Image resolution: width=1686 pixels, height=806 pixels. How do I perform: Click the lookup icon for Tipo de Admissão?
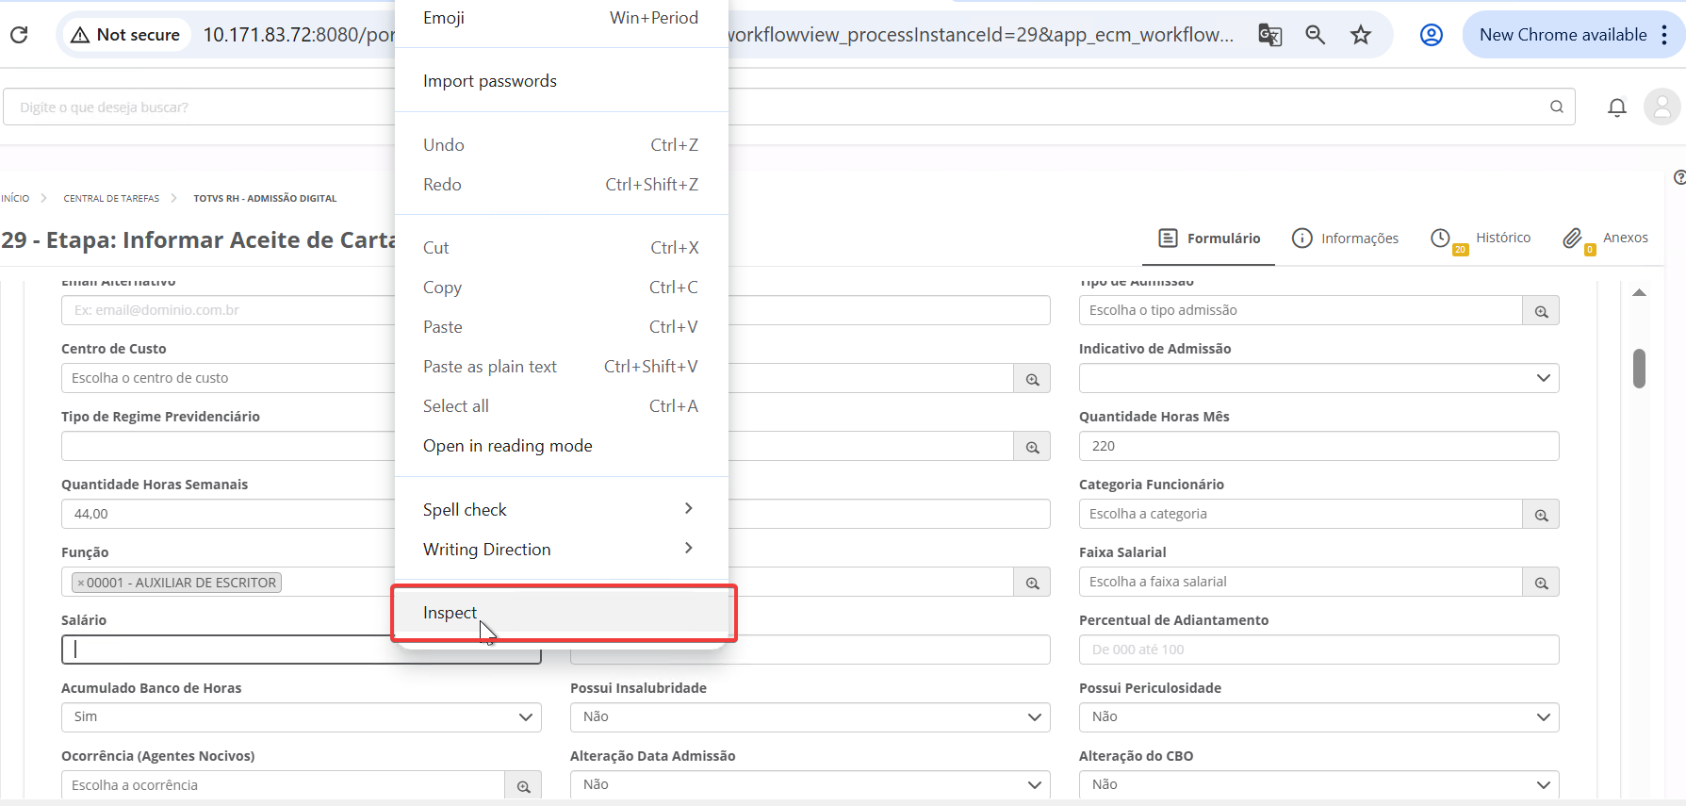1541,311
